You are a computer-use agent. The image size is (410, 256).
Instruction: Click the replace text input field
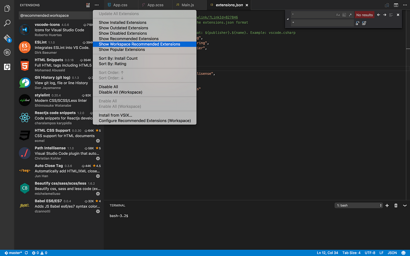pos(323,23)
